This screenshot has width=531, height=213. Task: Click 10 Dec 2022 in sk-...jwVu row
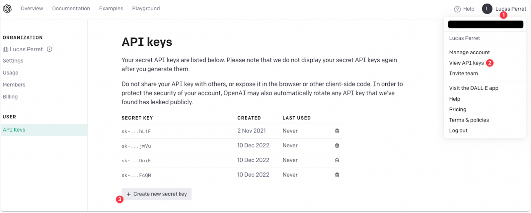(253, 145)
